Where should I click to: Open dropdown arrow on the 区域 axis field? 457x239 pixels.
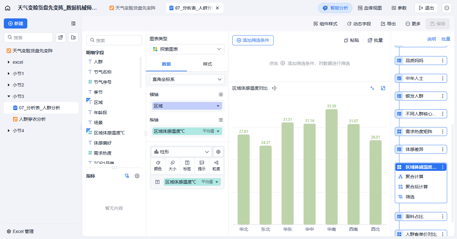coord(218,106)
